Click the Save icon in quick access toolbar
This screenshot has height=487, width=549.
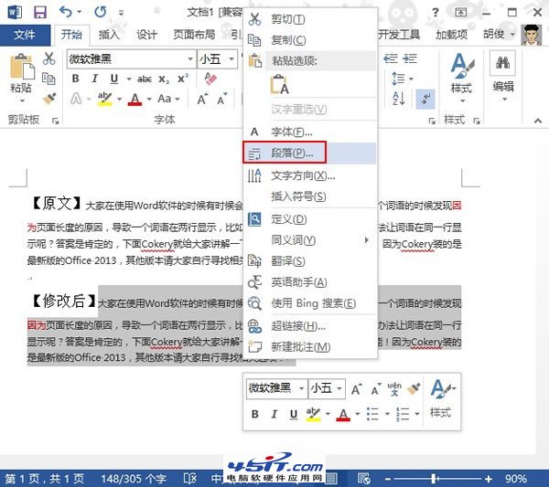[x=39, y=13]
